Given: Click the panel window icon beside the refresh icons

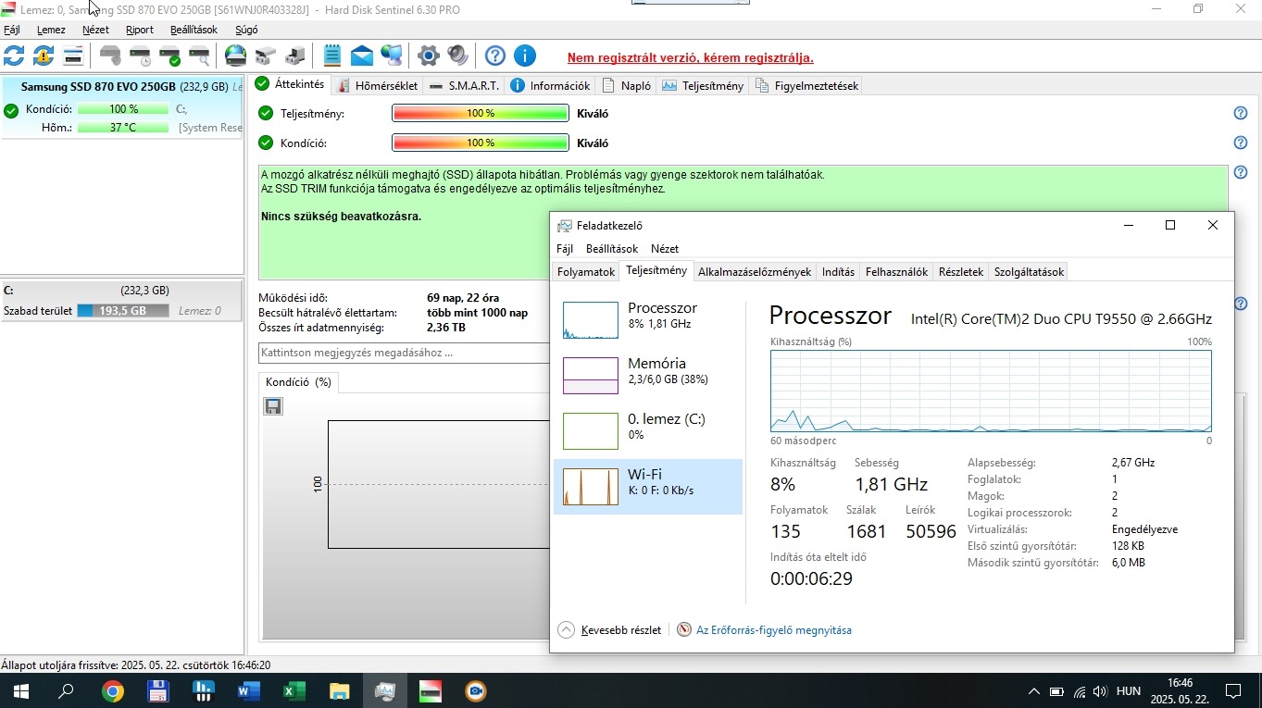Looking at the screenshot, I should pos(73,56).
